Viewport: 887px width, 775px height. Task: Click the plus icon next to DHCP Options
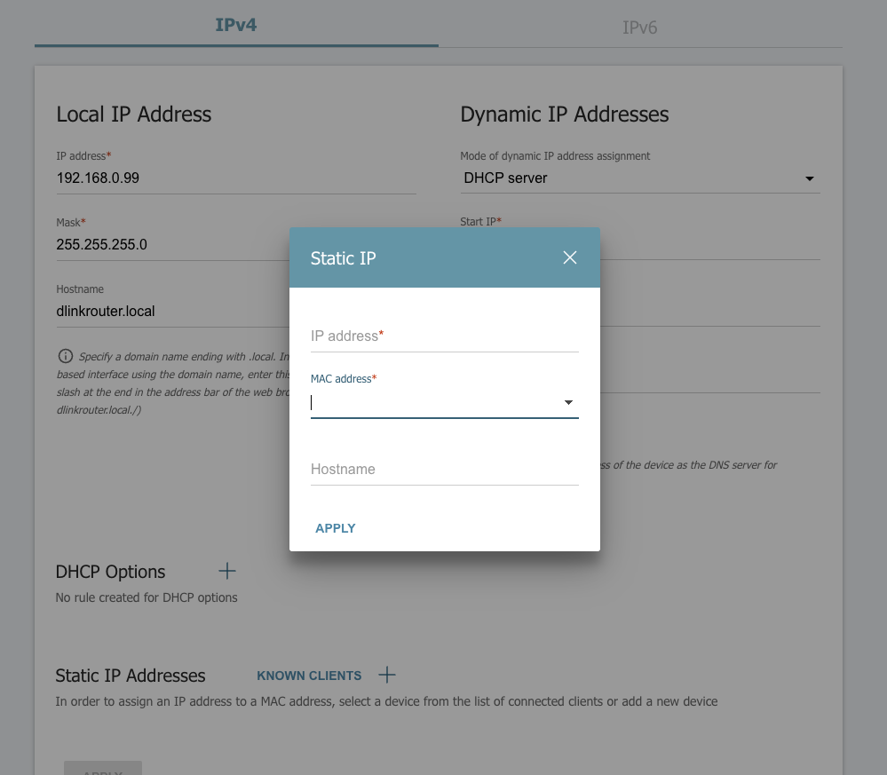coord(227,571)
